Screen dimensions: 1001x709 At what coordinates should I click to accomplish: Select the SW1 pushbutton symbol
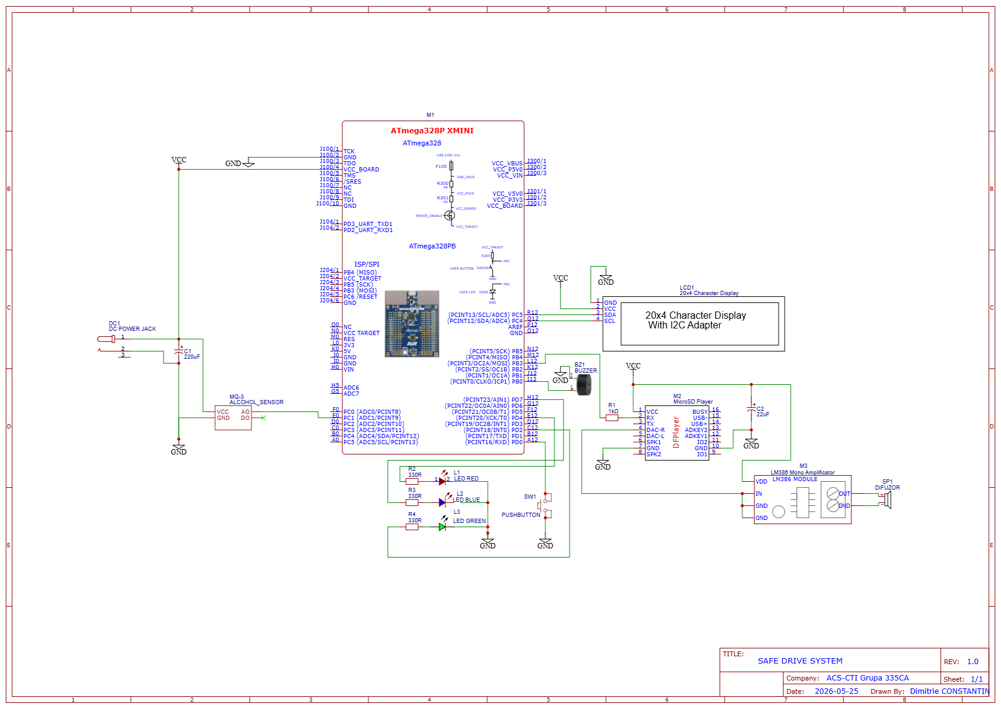point(545,505)
